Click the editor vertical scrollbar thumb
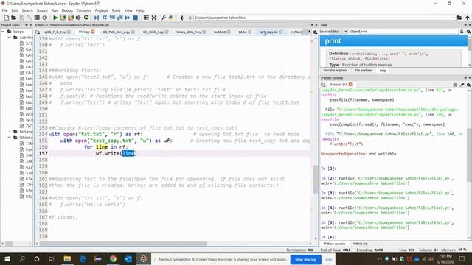Image resolution: width=472 pixels, height=265 pixels. pyautogui.click(x=316, y=179)
